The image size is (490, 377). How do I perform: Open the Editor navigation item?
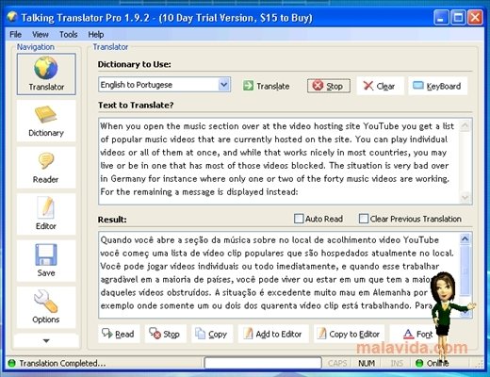tap(46, 214)
